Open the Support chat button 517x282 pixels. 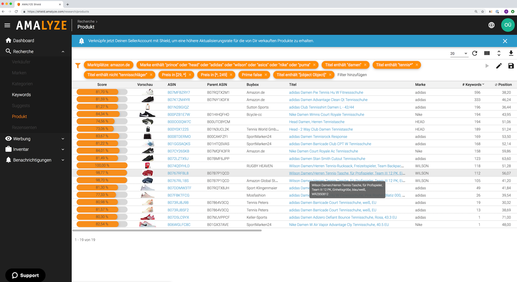[25, 275]
